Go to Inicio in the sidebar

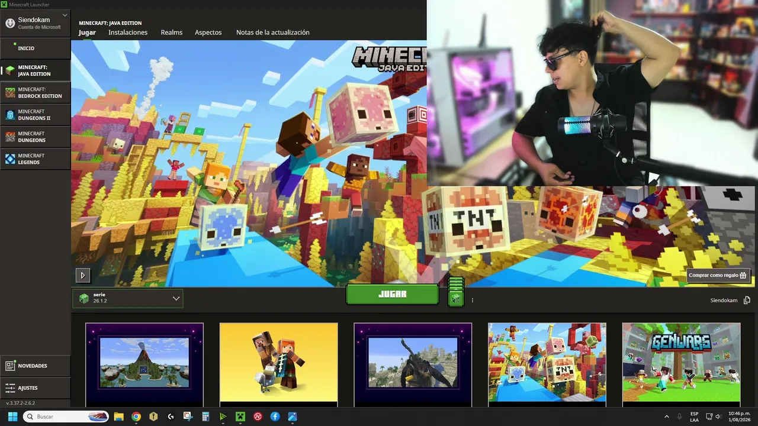(36, 48)
